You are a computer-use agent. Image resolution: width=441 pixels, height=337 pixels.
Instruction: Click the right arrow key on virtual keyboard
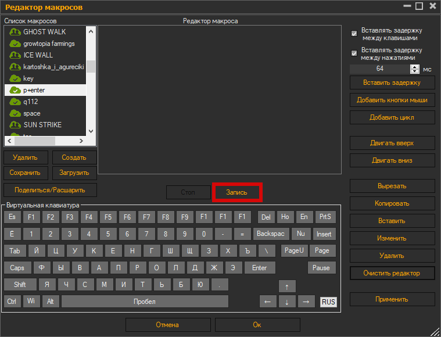(x=306, y=302)
